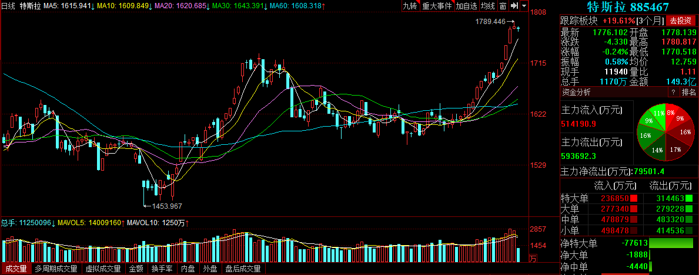Switch to the 成交量 tab
This screenshot has width=699, height=275.
(16, 269)
